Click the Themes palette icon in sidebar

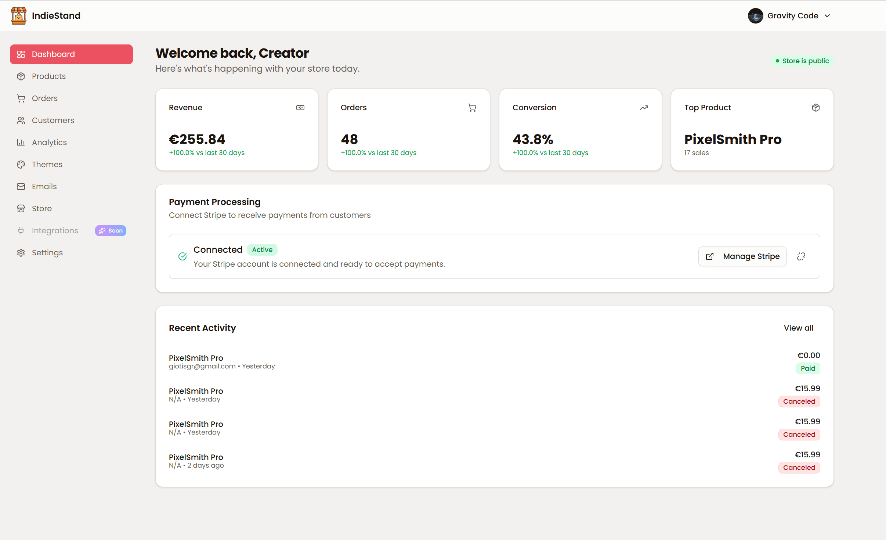[x=21, y=165]
